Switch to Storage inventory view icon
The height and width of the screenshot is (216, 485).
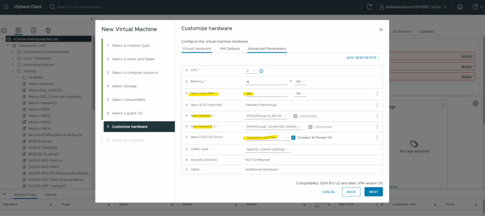[x=33, y=30]
